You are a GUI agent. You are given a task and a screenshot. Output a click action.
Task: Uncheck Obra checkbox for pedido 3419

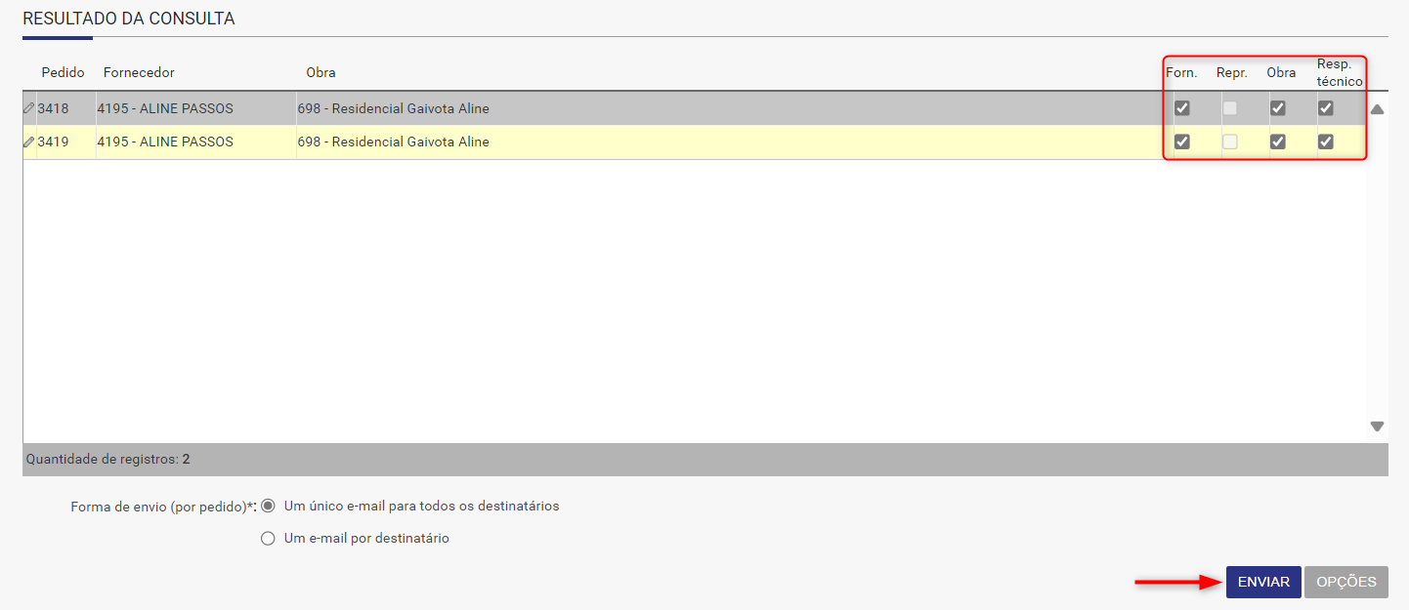(x=1277, y=142)
